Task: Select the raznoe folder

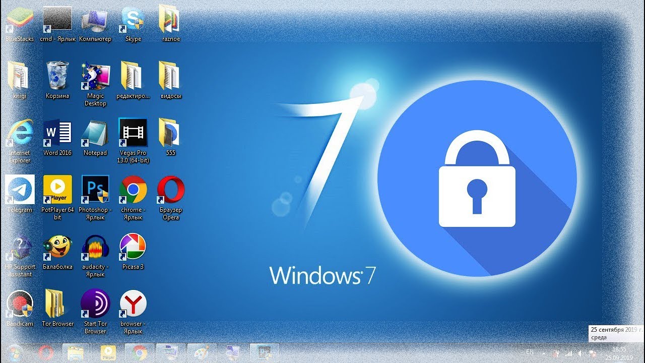Action: [x=171, y=23]
